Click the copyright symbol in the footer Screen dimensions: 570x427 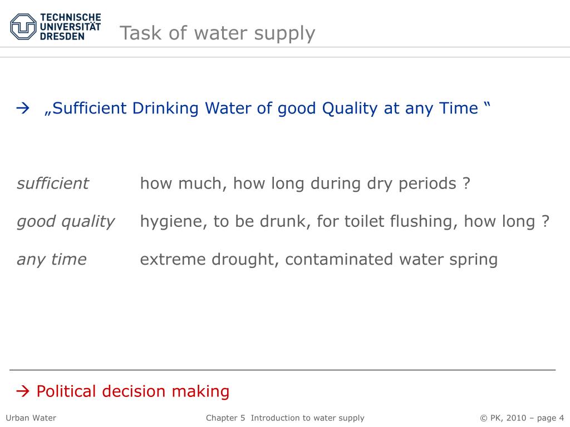click(484, 418)
